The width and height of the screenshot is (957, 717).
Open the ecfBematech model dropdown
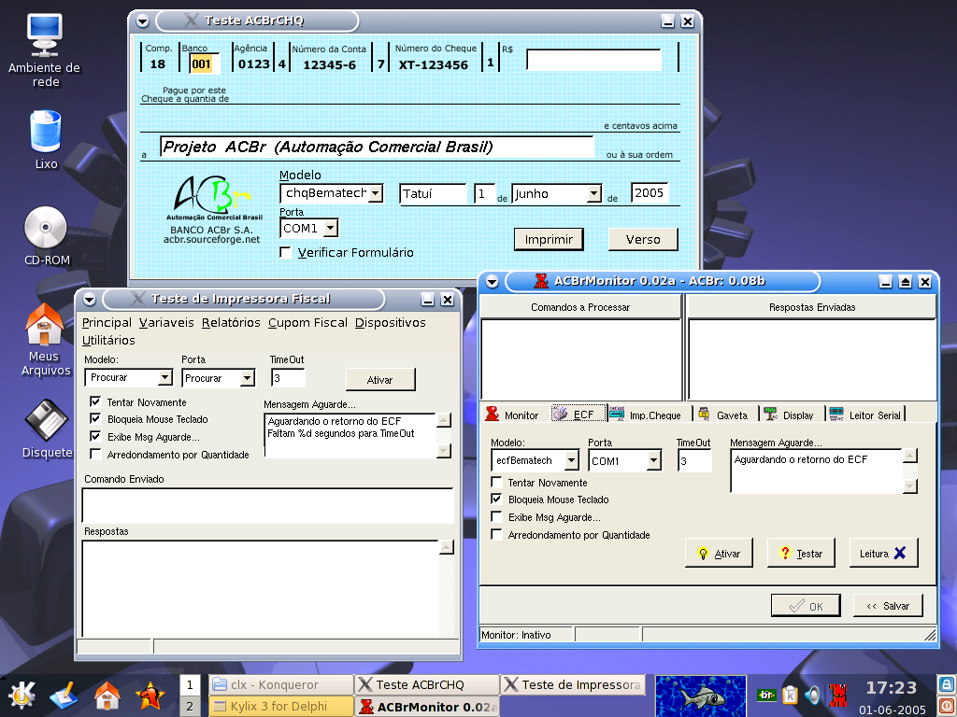pyautogui.click(x=570, y=461)
